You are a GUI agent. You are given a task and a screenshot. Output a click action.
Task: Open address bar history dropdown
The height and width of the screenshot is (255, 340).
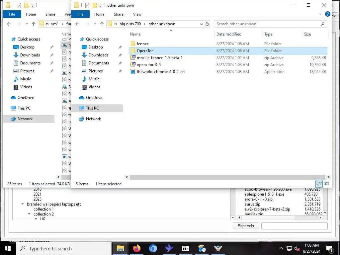coord(201,24)
